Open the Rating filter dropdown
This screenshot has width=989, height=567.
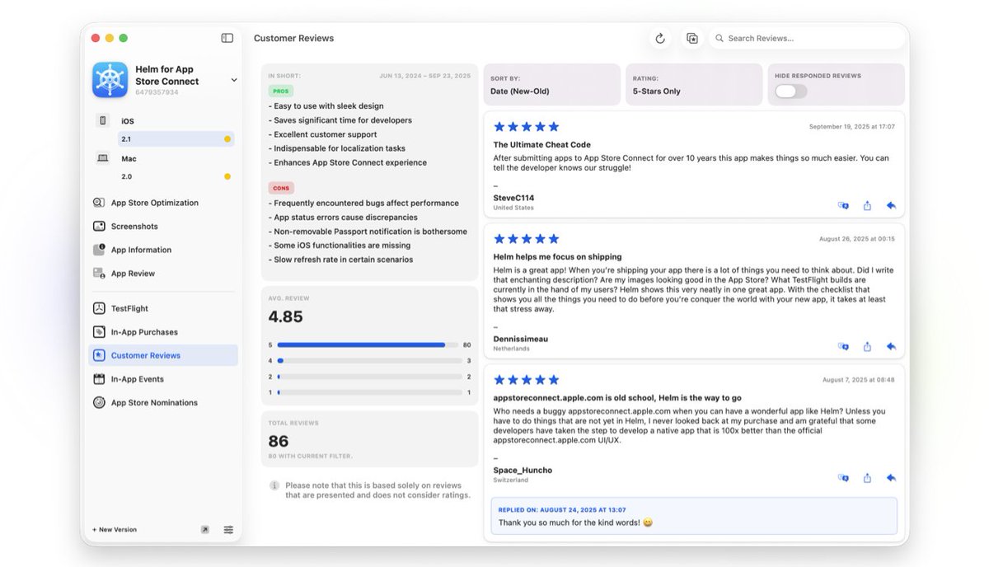pyautogui.click(x=694, y=84)
